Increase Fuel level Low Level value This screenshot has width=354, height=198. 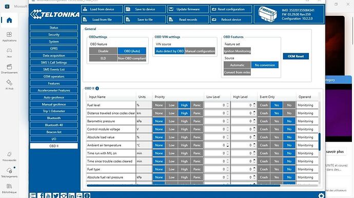tap(228, 104)
